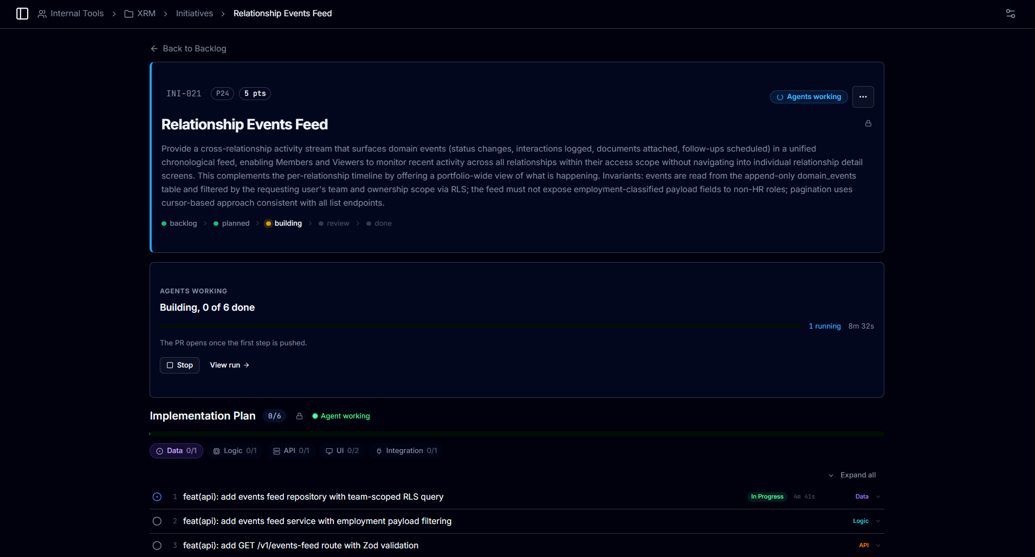The height and width of the screenshot is (557, 1035).
Task: Open the three-dots more options menu
Action: [863, 97]
